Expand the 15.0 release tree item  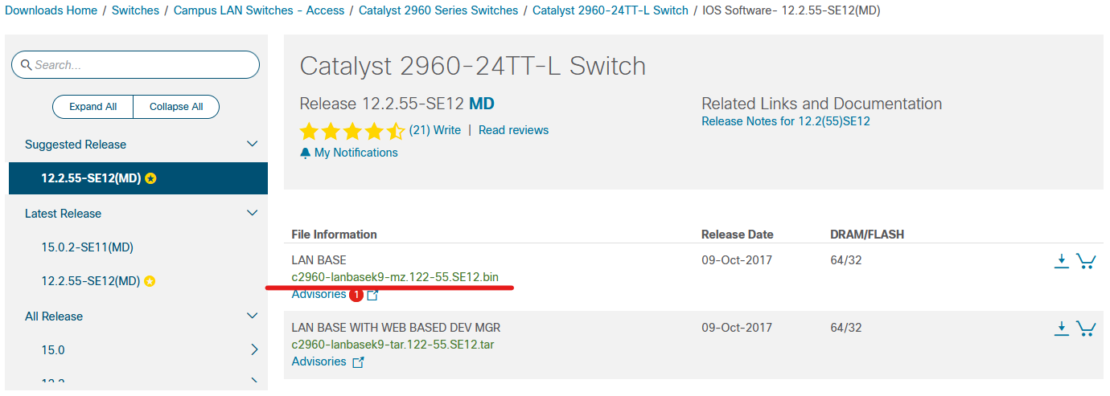[x=254, y=350]
